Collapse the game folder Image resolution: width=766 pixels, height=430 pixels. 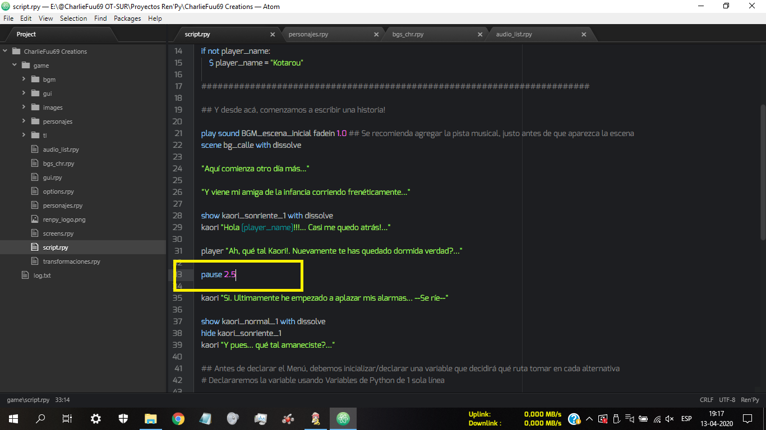15,66
